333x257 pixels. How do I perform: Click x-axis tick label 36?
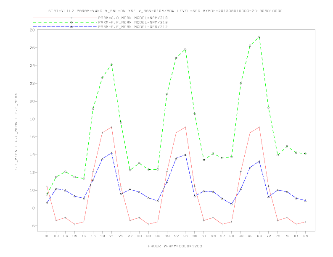coord(158,236)
